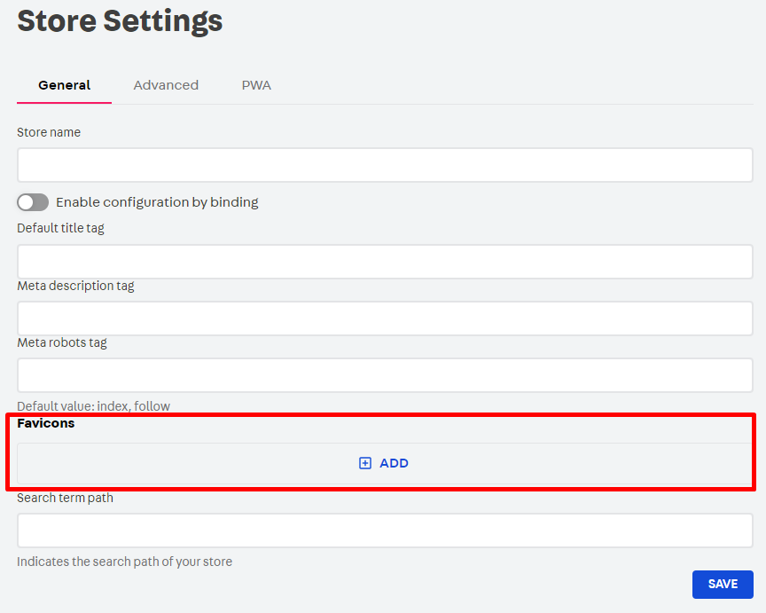This screenshot has width=766, height=613.
Task: Click the 'Default value: index, follow' hint
Action: point(93,406)
